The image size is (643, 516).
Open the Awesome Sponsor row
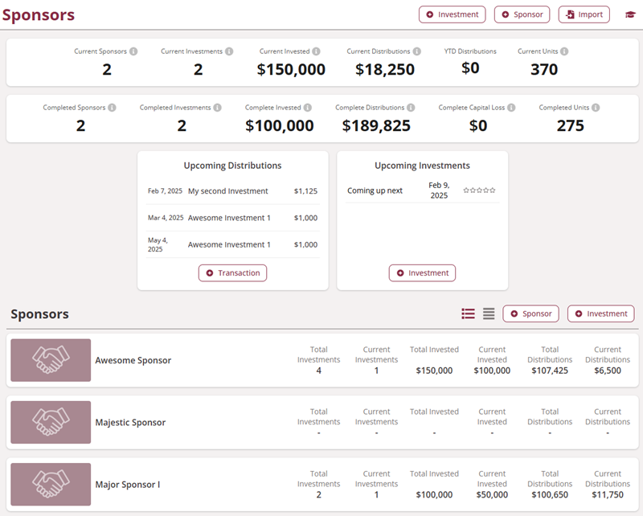(133, 361)
